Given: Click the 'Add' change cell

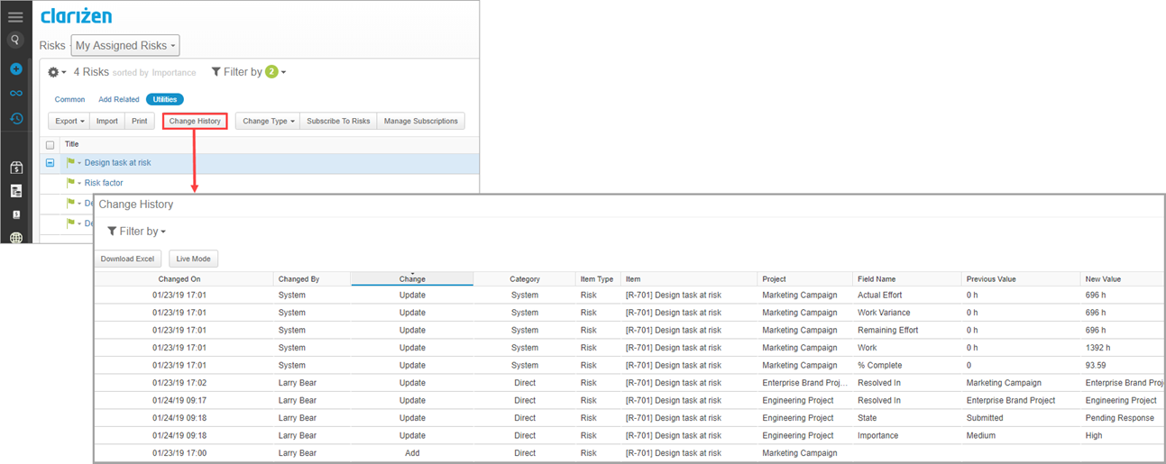Looking at the screenshot, I should (x=412, y=453).
